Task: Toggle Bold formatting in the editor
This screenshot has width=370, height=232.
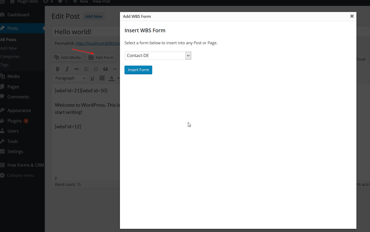Action: tap(58, 69)
